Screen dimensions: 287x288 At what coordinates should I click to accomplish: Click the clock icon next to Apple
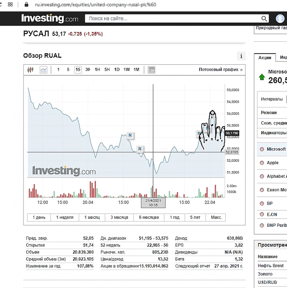click(x=261, y=163)
